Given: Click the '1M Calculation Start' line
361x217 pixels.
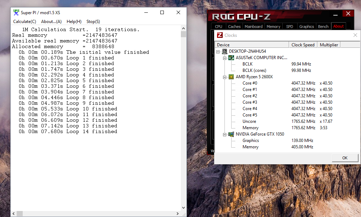Looking at the screenshot, I should pyautogui.click(x=80, y=29).
